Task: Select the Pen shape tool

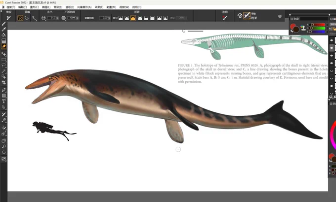Action: coord(3,90)
